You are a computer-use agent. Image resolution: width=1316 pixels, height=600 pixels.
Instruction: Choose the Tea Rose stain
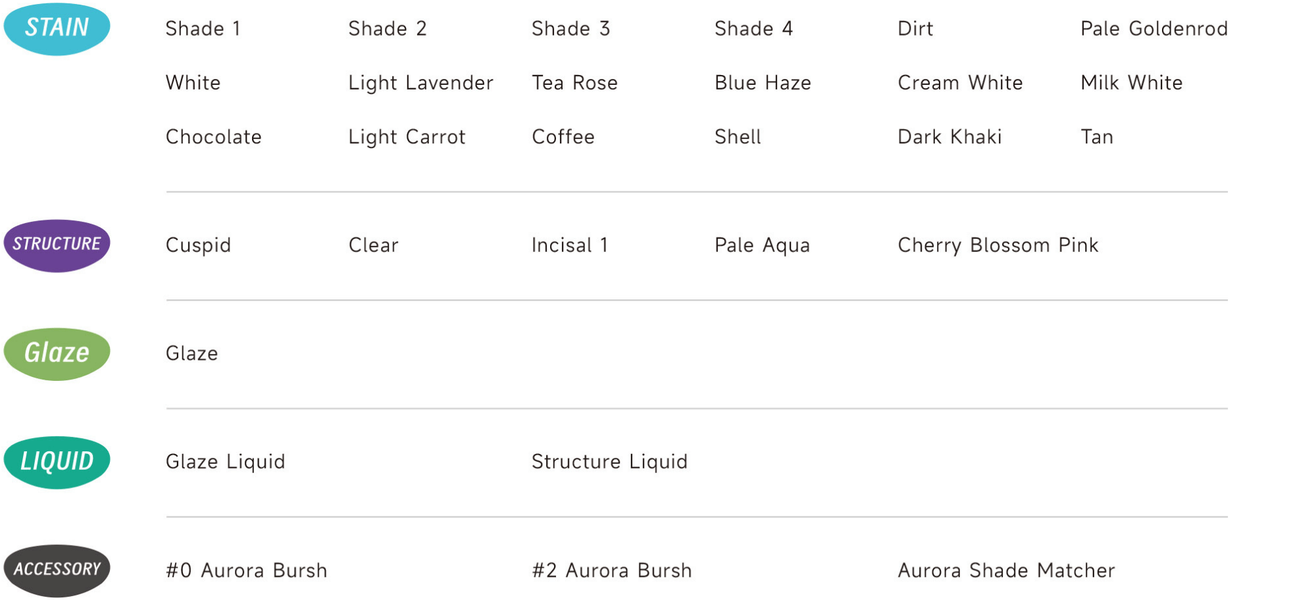click(575, 83)
